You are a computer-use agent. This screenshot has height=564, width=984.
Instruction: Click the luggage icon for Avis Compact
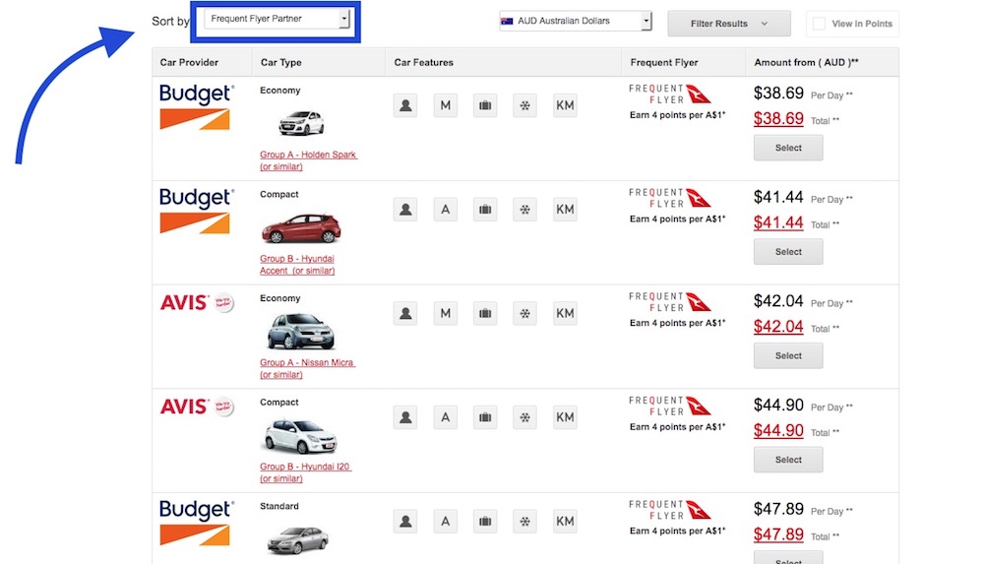[x=485, y=417]
